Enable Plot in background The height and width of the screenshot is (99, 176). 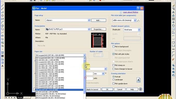click(x=114, y=46)
